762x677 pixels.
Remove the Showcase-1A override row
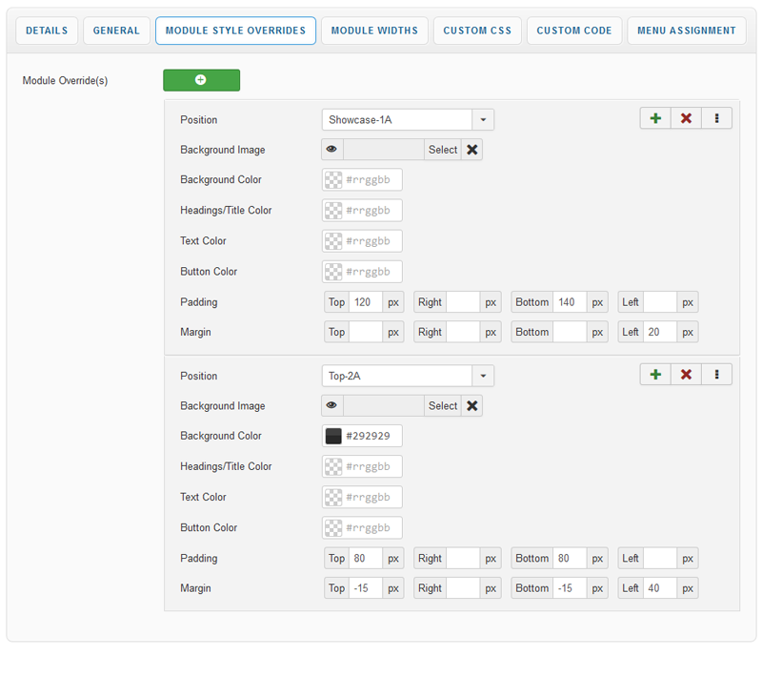[686, 118]
